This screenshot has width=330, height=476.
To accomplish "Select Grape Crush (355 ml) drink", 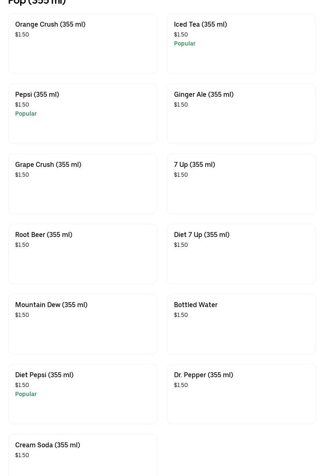I will [x=82, y=184].
